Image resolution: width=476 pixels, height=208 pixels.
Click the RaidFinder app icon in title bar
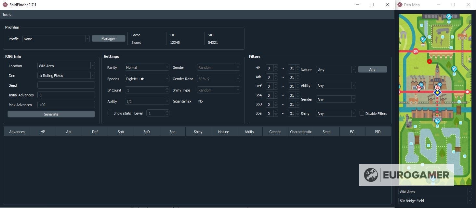5,5
